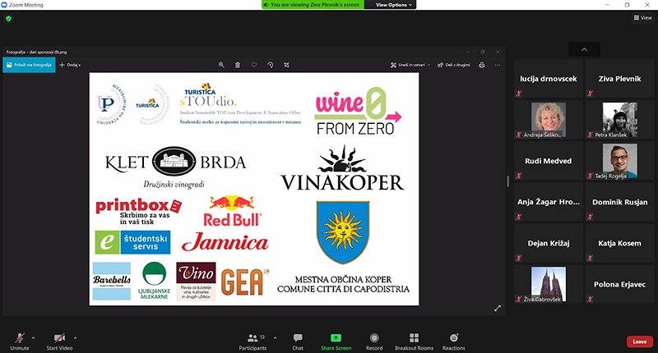Expand video options arrow beside Start Video
The image size is (658, 353).
click(76, 337)
